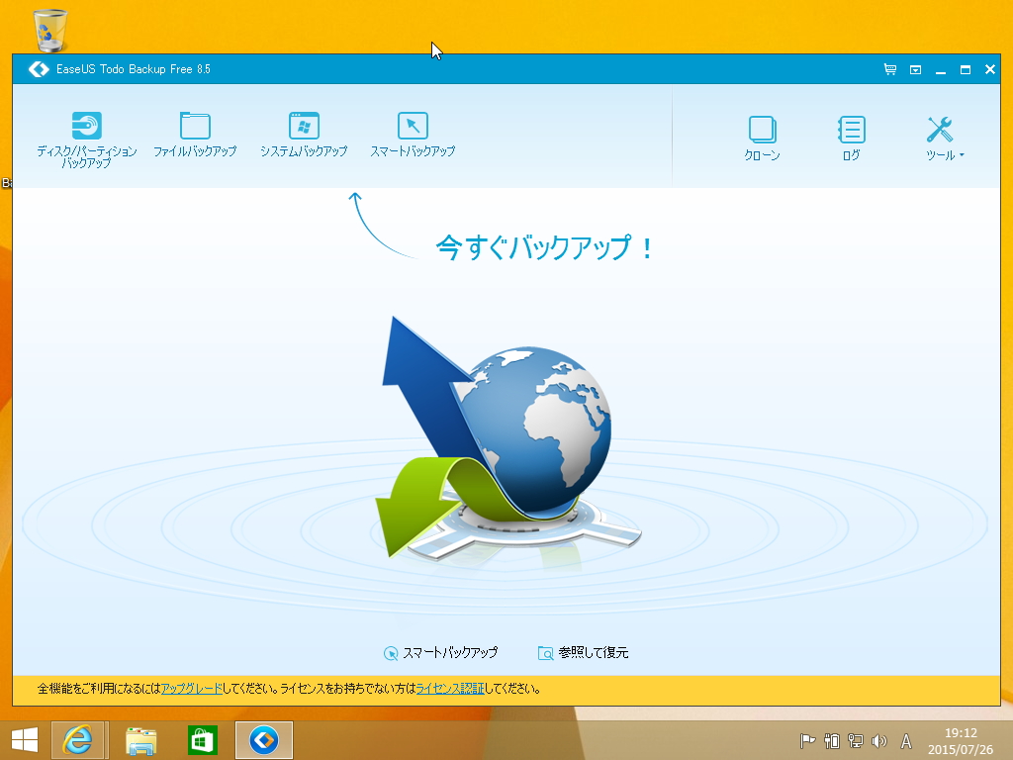Open the language indicator in the system tray
Image resolution: width=1013 pixels, height=760 pixels.
click(x=904, y=739)
